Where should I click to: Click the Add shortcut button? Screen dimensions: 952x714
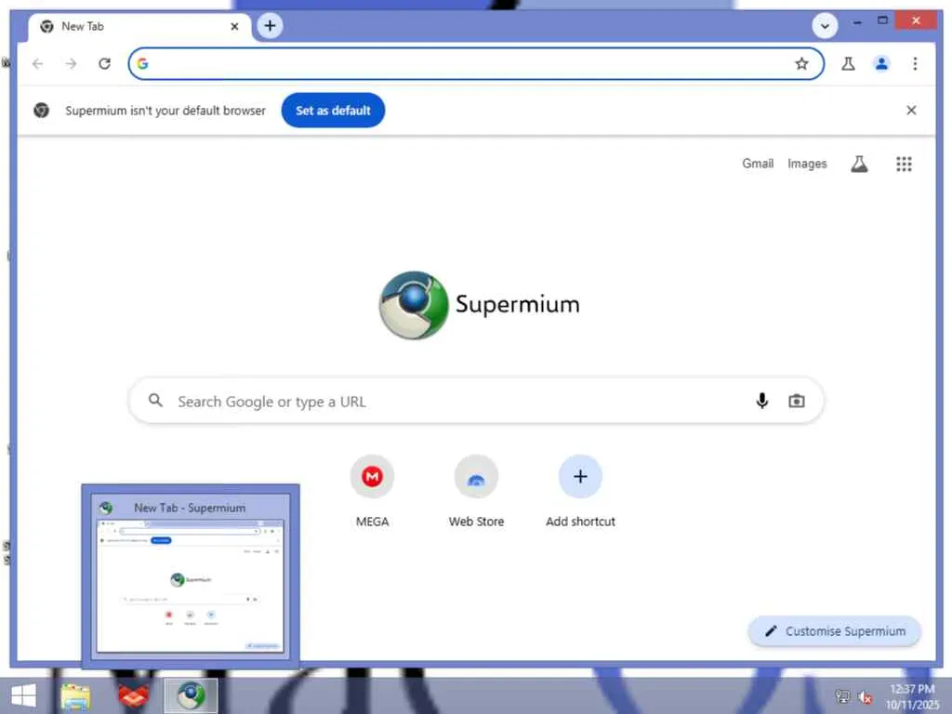580,491
